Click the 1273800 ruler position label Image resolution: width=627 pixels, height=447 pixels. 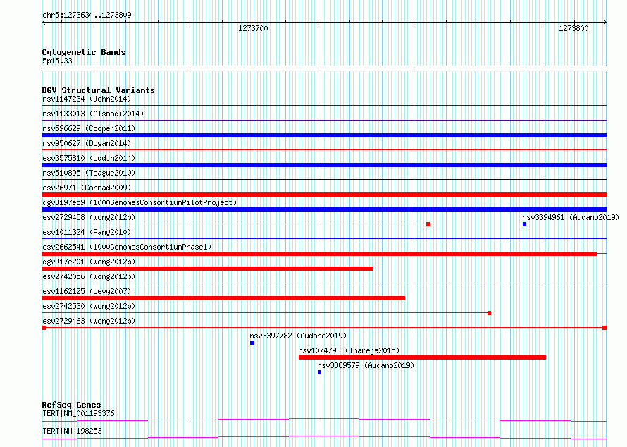coord(573,28)
